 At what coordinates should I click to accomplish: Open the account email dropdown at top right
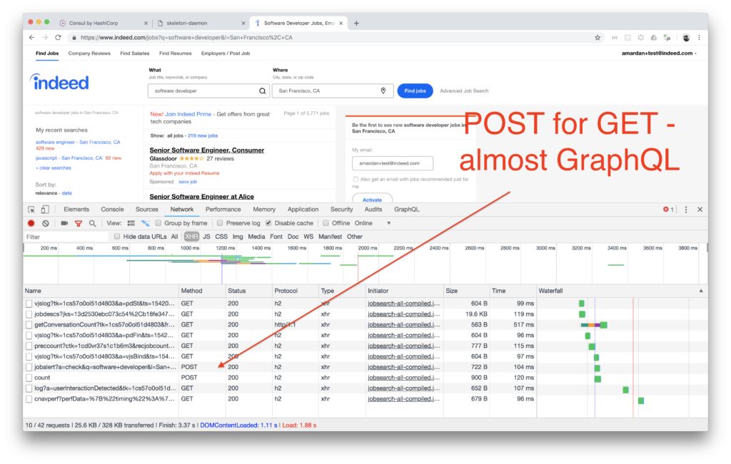pyautogui.click(x=659, y=53)
